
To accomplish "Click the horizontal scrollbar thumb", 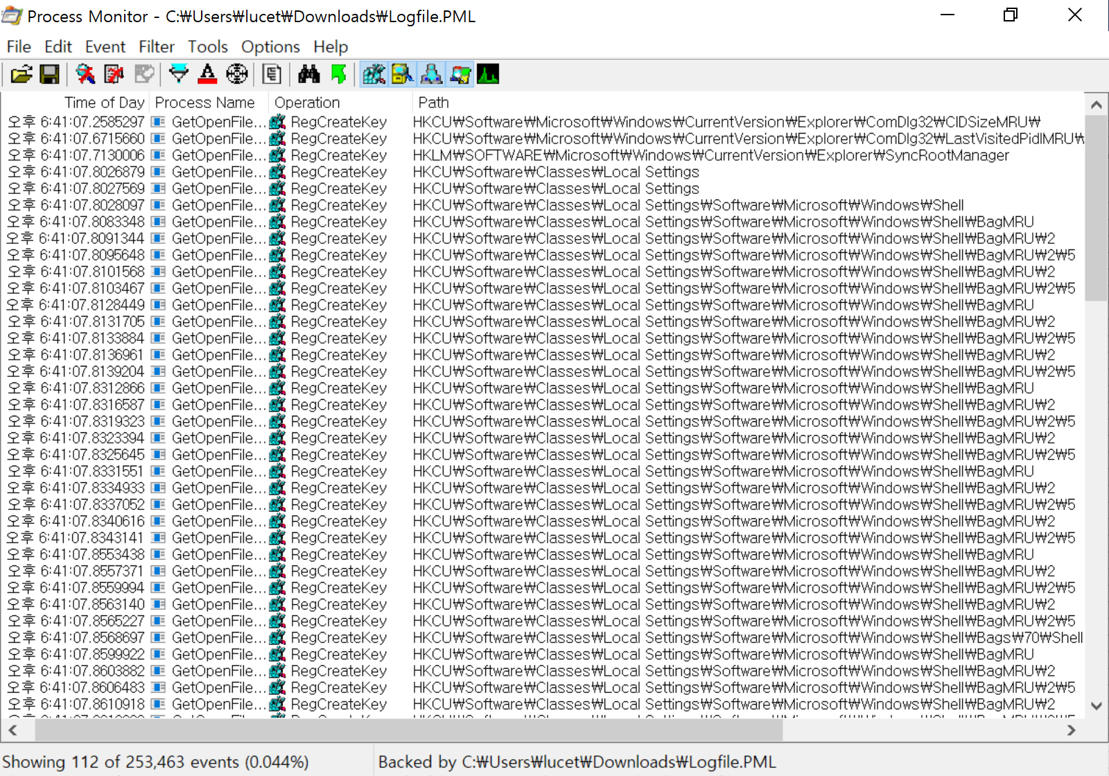I will point(409,730).
